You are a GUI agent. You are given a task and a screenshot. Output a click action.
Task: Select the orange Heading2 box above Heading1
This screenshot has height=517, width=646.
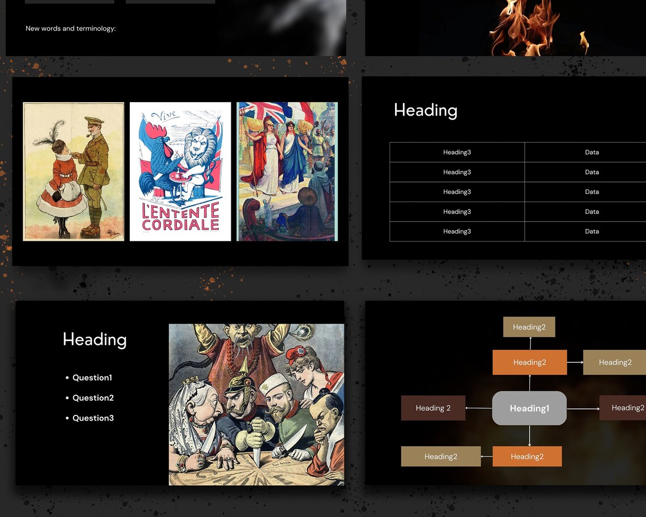tap(530, 362)
